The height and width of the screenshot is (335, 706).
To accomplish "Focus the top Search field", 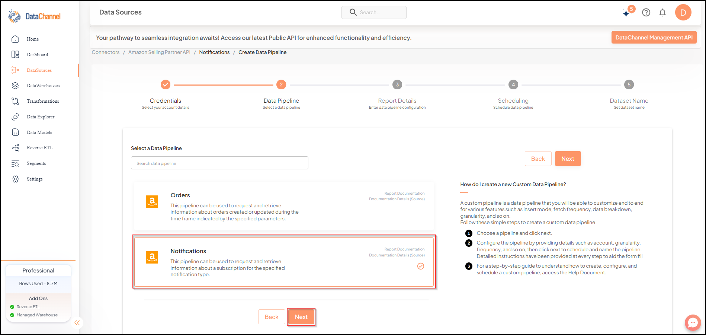I will pyautogui.click(x=374, y=12).
